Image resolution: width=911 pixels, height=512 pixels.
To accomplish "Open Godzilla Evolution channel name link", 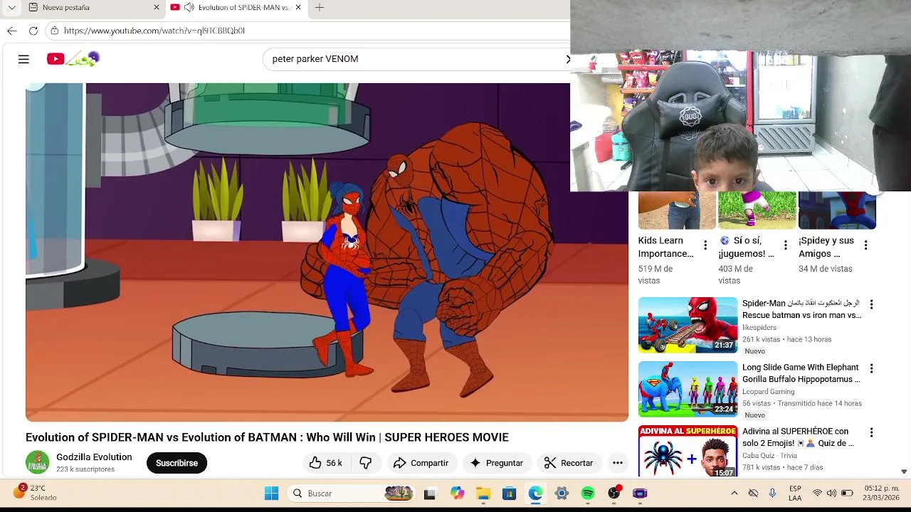I will pyautogui.click(x=94, y=457).
